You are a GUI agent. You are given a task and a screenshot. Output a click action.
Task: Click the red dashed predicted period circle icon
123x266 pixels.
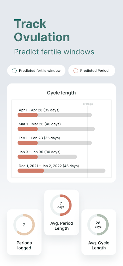(76, 70)
